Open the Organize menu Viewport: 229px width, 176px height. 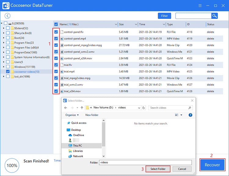(72, 115)
